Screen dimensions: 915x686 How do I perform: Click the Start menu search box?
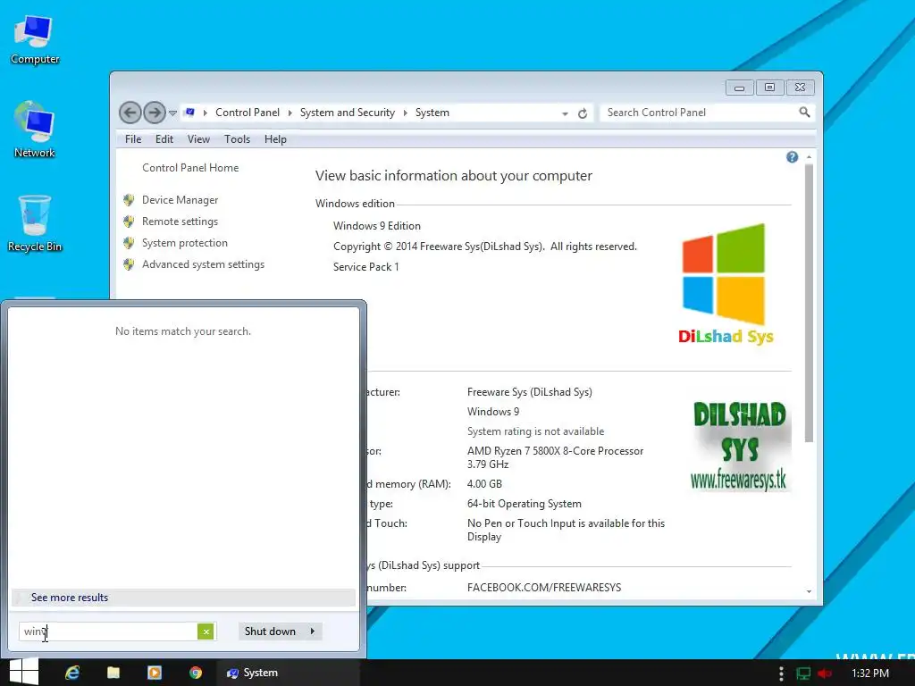[108, 632]
